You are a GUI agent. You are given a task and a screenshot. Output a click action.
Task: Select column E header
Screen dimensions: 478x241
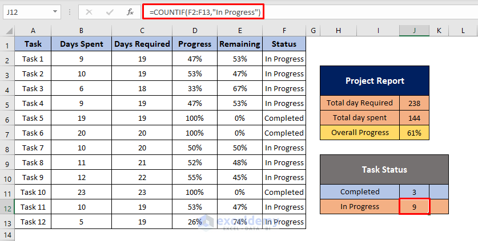pos(240,30)
